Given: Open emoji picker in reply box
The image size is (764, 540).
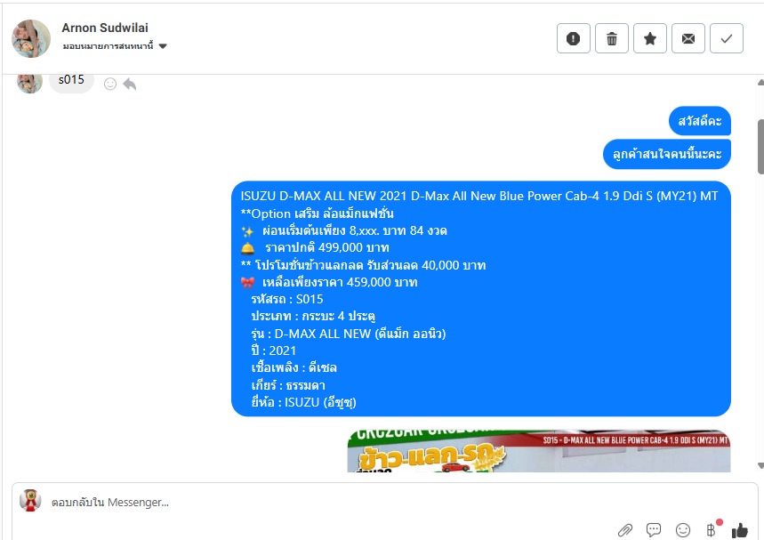Looking at the screenshot, I should pyautogui.click(x=683, y=529).
